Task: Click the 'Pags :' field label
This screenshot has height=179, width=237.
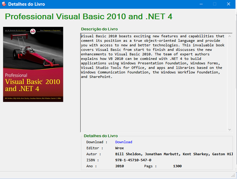Action: 150,166
